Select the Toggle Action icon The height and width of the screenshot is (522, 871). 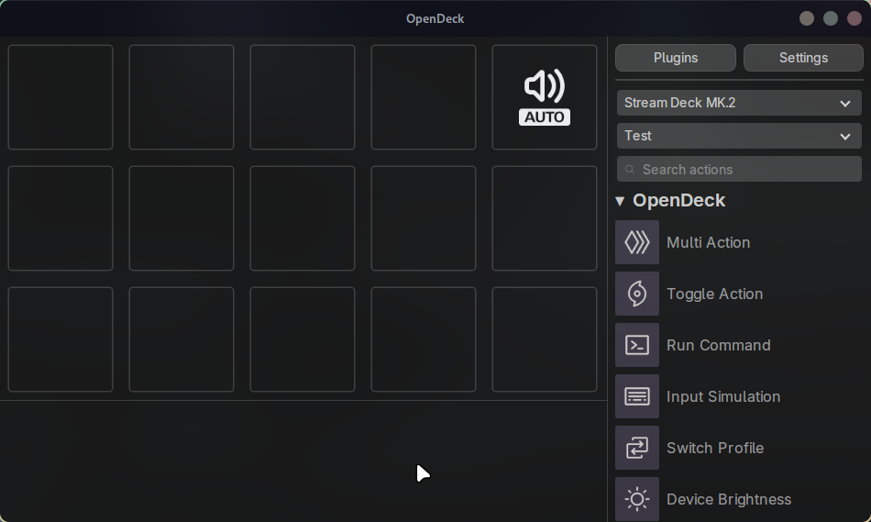[637, 294]
